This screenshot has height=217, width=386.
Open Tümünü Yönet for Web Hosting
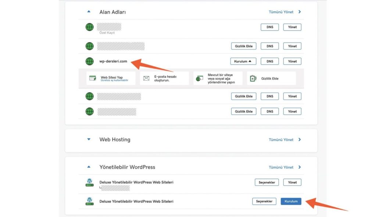pyautogui.click(x=281, y=140)
